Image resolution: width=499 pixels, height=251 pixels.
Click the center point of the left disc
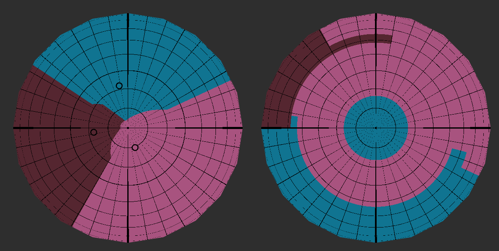[x=128, y=128]
